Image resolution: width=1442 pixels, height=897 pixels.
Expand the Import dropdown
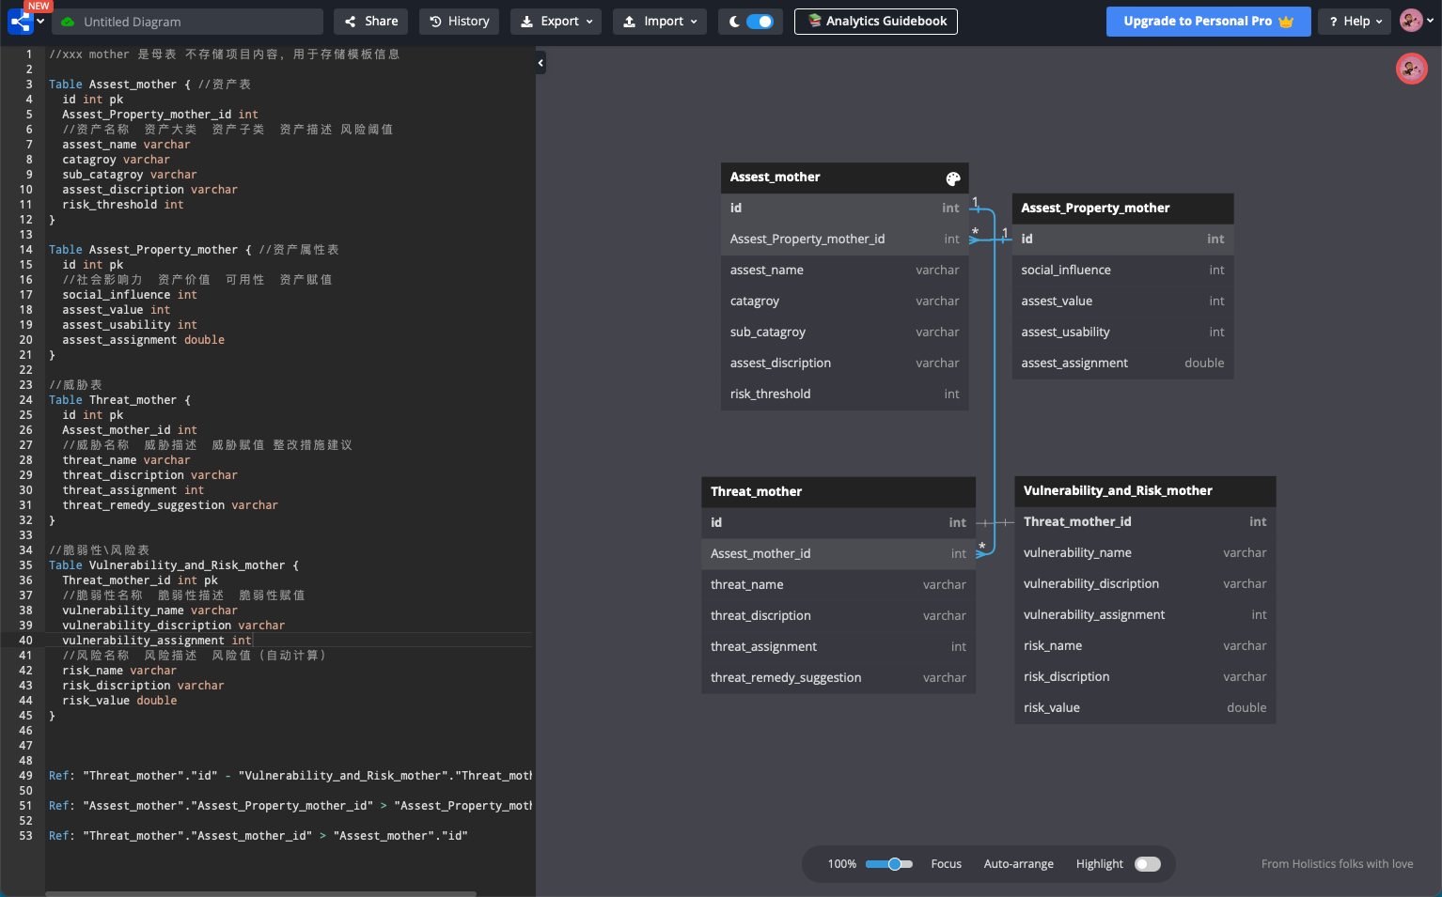[x=660, y=21]
